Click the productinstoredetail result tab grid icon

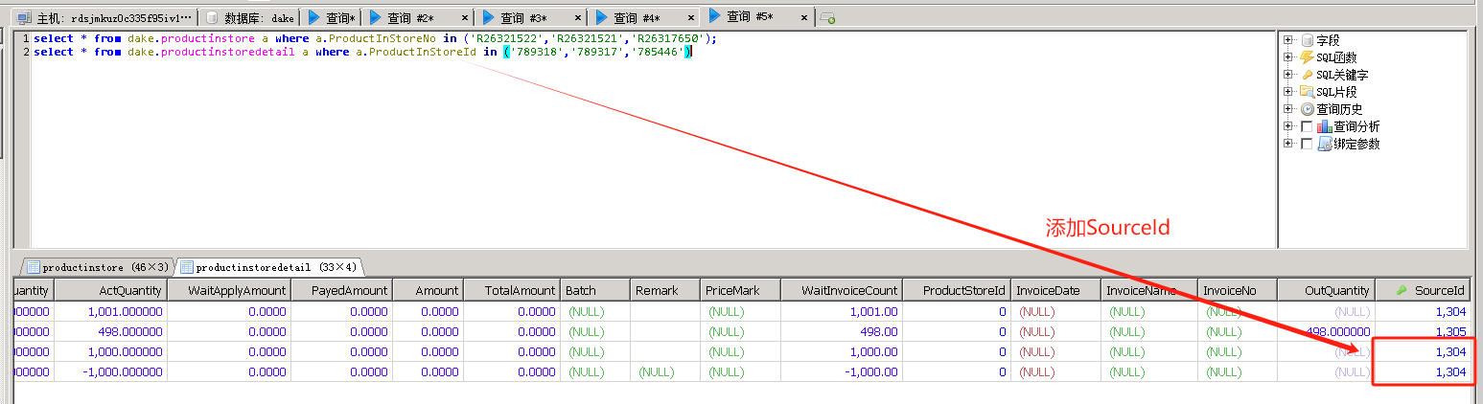click(186, 267)
